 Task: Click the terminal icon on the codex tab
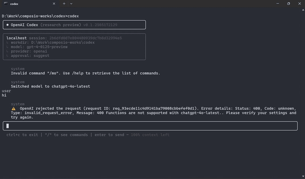(6, 4)
